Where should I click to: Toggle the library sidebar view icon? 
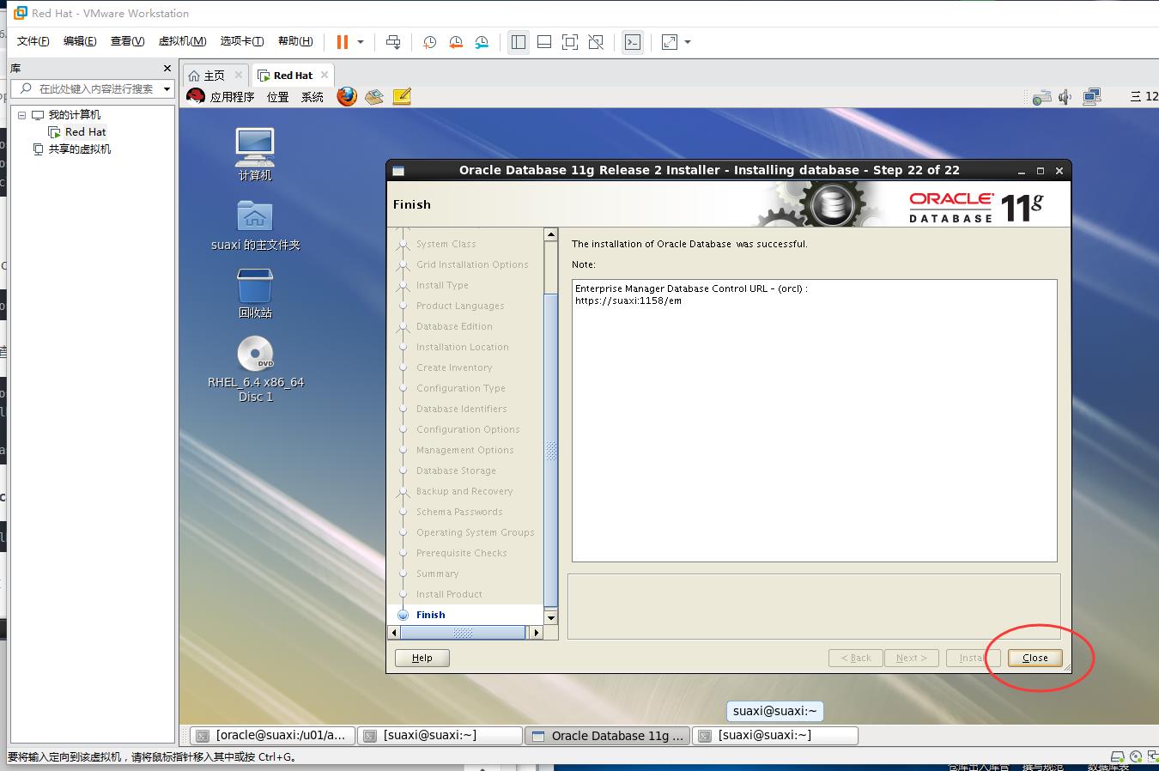[x=519, y=42]
